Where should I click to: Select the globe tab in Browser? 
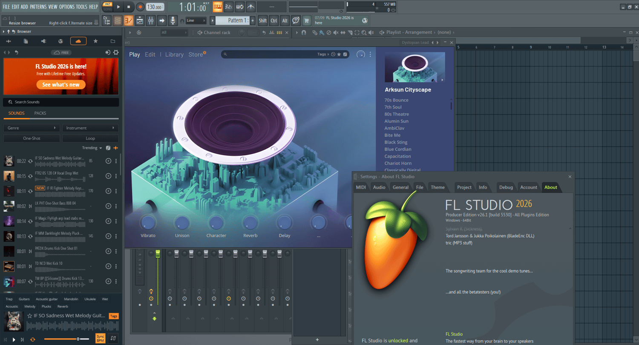(x=61, y=41)
